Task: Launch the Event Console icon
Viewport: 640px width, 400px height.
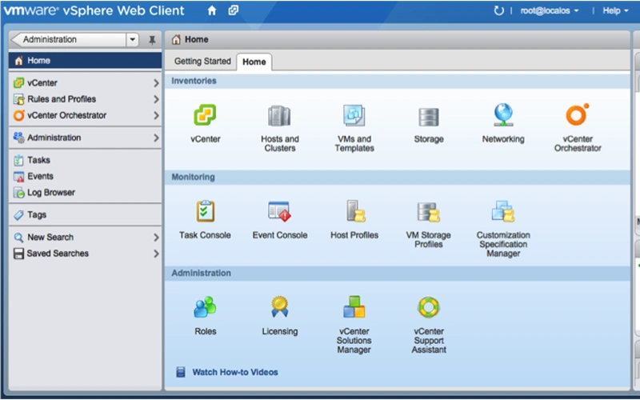Action: point(279,211)
